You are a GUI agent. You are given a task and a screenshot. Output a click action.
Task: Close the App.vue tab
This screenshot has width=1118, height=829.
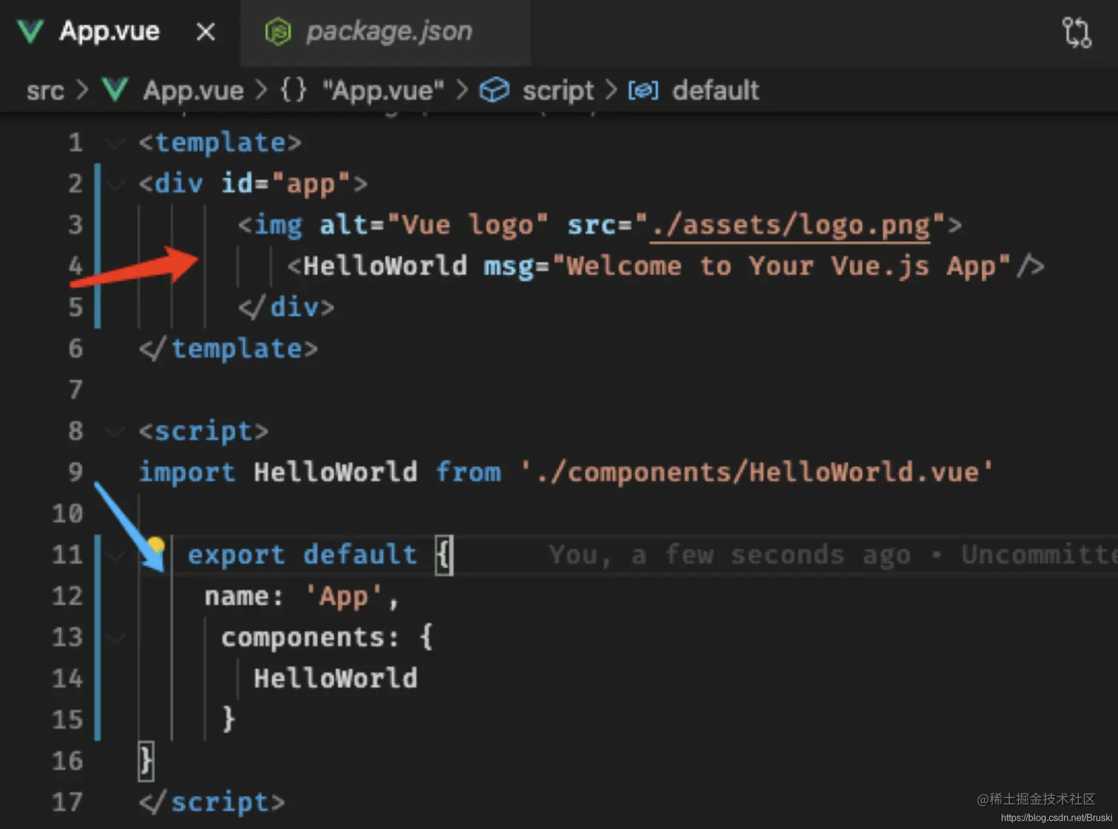[x=206, y=32]
